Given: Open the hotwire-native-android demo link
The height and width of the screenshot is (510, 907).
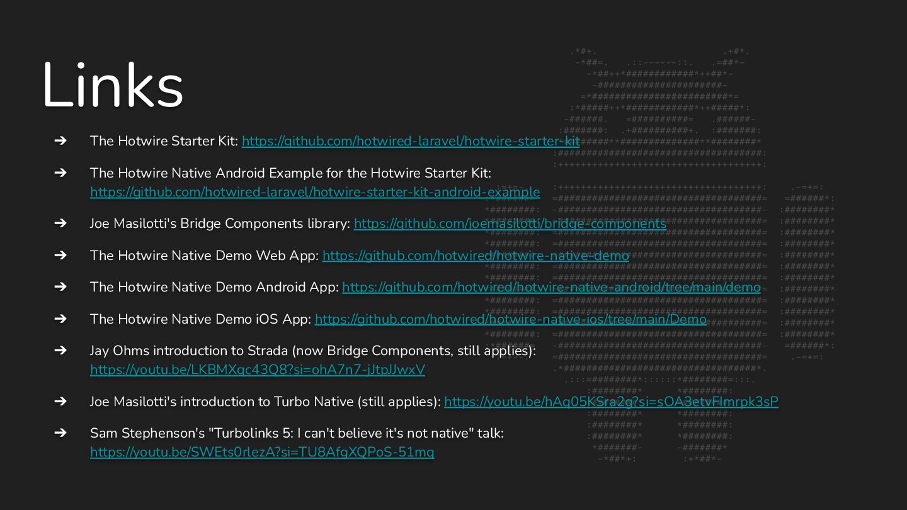Looking at the screenshot, I should [x=552, y=287].
